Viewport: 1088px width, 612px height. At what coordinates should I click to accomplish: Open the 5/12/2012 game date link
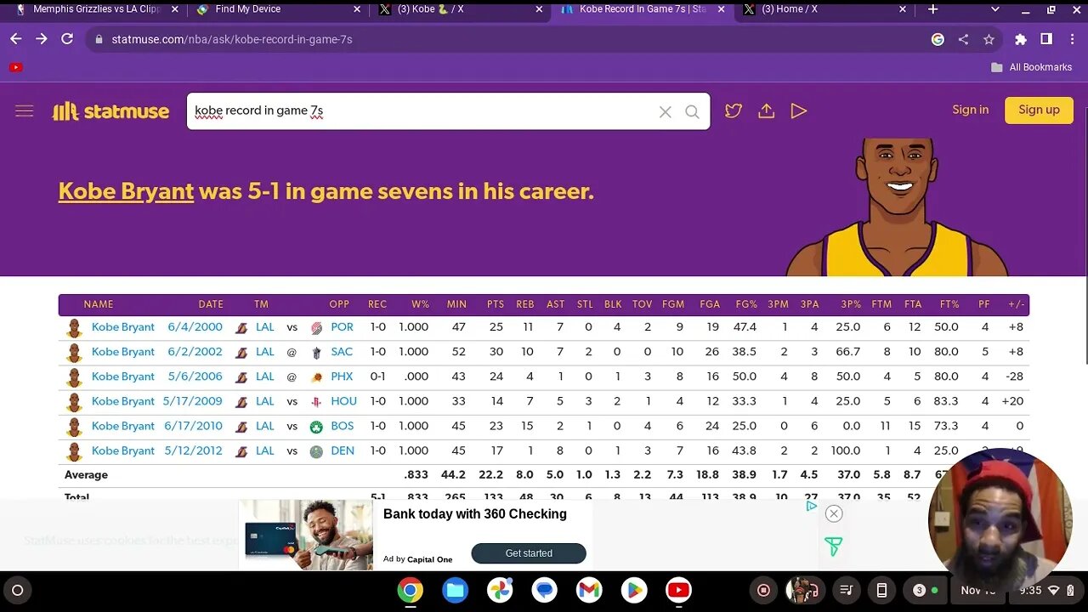(x=193, y=450)
